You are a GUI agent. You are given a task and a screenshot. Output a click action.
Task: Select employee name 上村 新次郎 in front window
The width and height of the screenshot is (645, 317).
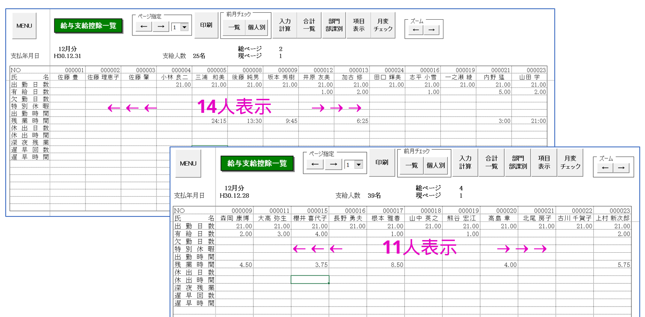tap(613, 218)
